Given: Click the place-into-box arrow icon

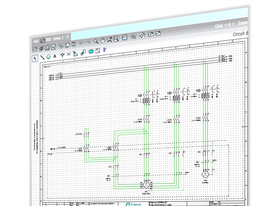Looking at the screenshot, I should (x=75, y=53).
